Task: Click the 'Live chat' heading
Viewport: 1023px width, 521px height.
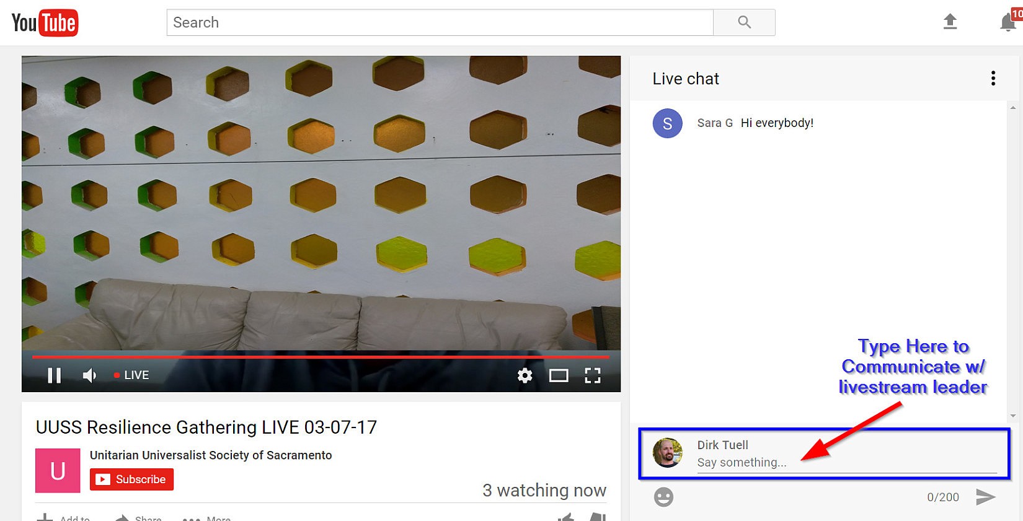Action: point(686,79)
